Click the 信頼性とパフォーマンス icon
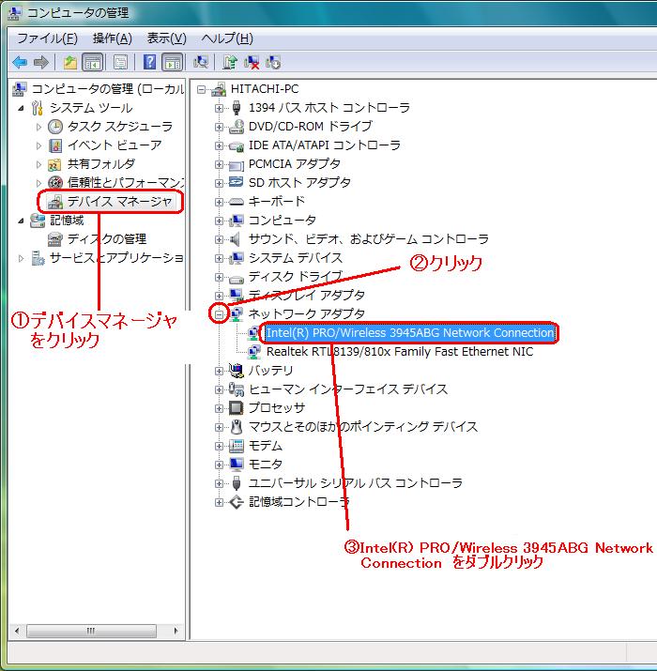The image size is (657, 671). pyautogui.click(x=55, y=183)
